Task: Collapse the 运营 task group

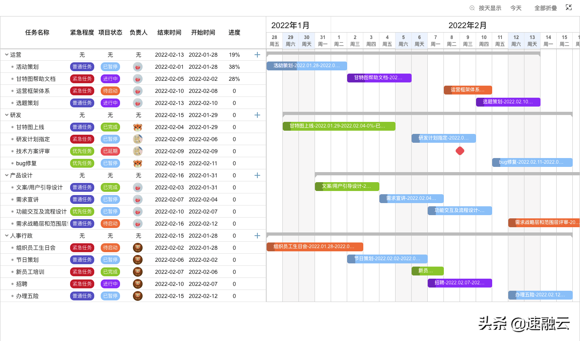Action: pos(6,54)
